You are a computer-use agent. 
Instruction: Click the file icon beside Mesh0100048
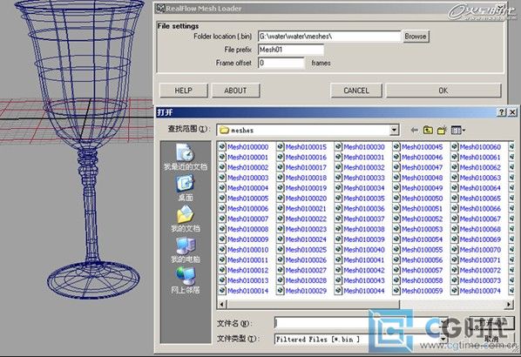396,178
